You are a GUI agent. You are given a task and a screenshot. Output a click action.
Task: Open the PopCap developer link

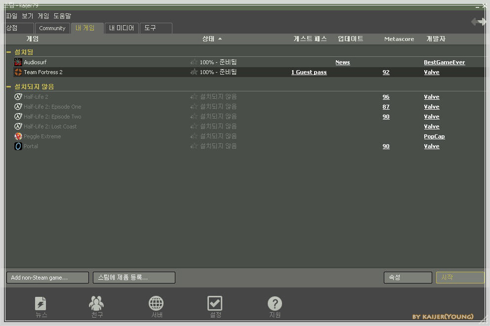coord(434,136)
